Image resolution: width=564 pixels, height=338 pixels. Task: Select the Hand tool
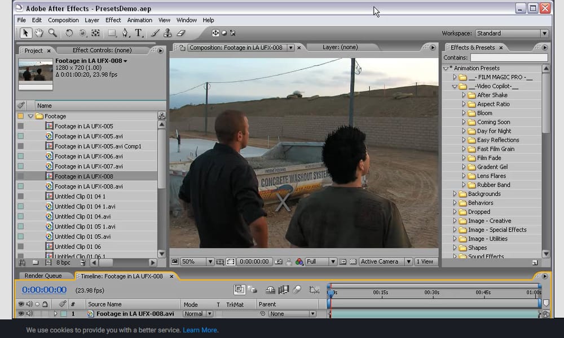(39, 33)
